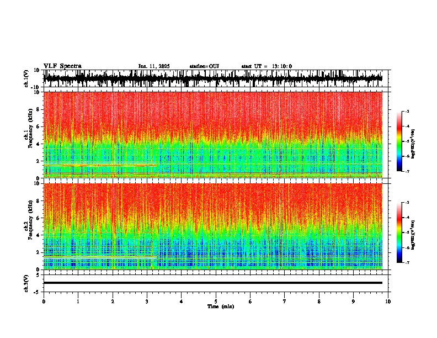Click time axis tick label '5'
437x338 pixels.
coord(216,302)
